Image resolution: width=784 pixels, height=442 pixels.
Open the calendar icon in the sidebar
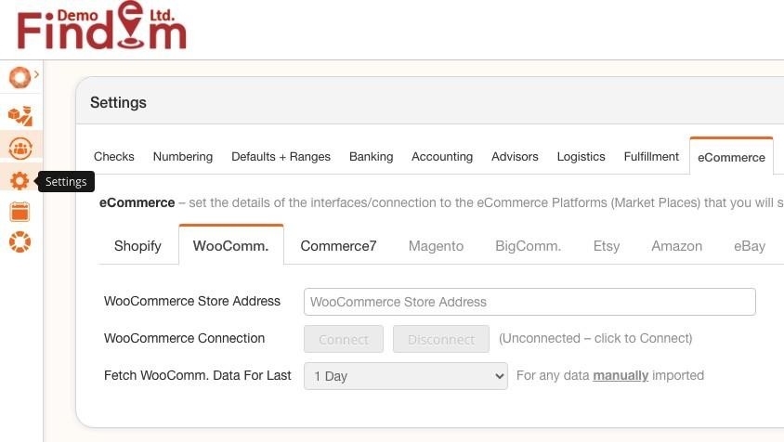pyautogui.click(x=20, y=212)
